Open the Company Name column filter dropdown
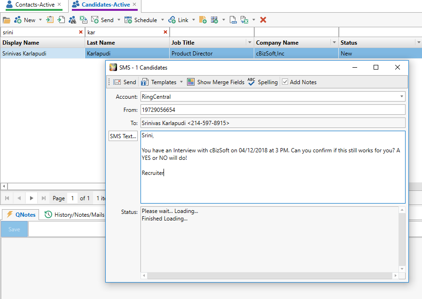Viewport: 422px width, 299px height. pyautogui.click(x=334, y=42)
